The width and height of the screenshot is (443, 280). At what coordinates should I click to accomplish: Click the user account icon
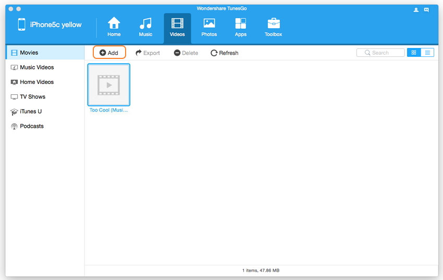point(416,10)
